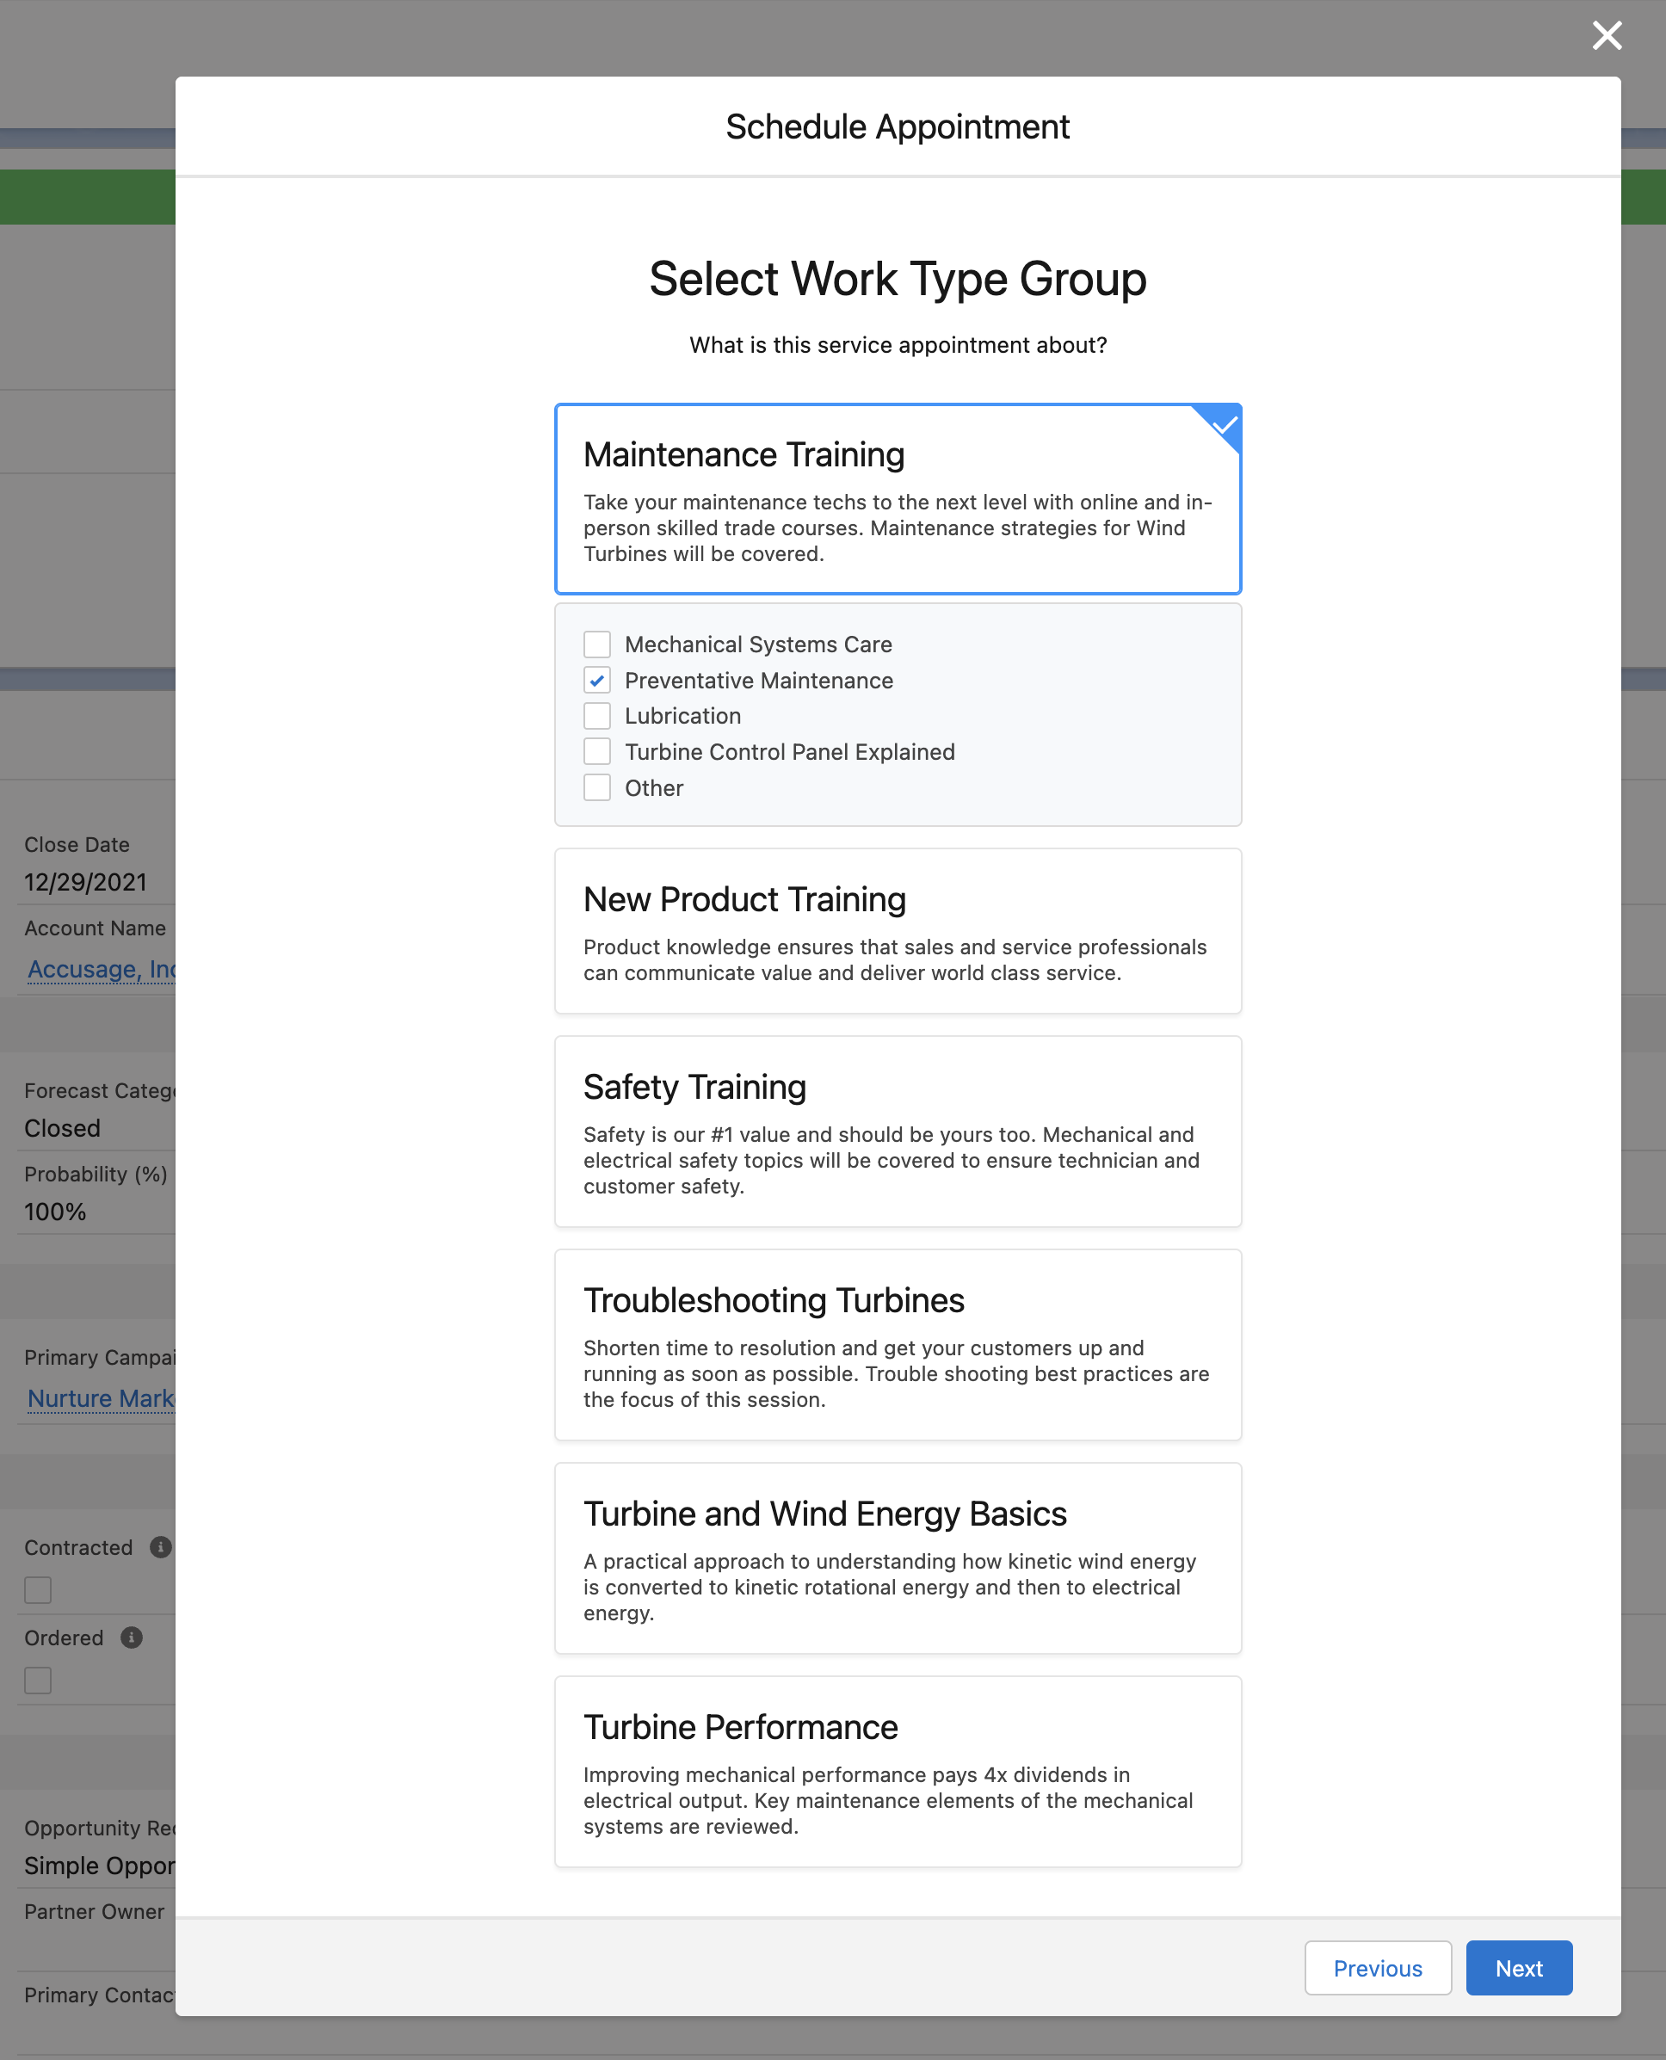Choose the Turbine Performance option
Image resolution: width=1666 pixels, height=2060 pixels.
point(898,1770)
